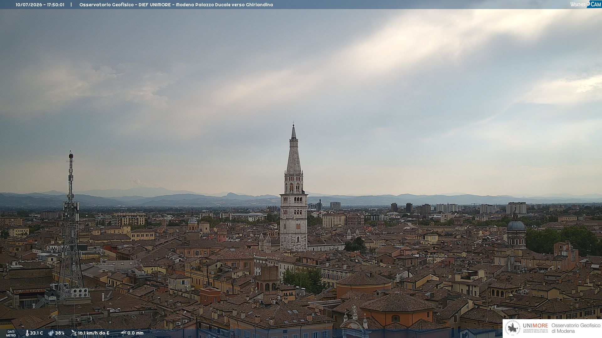Image resolution: width=602 pixels, height=338 pixels.
Task: Click the 10/07/2026 - 17:50:01 timestamp
Action: point(40,5)
